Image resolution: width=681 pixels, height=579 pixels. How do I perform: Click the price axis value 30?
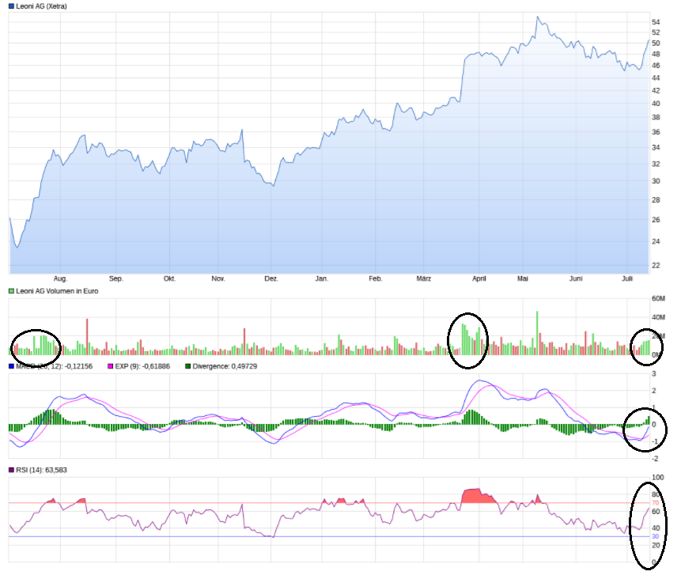click(656, 181)
